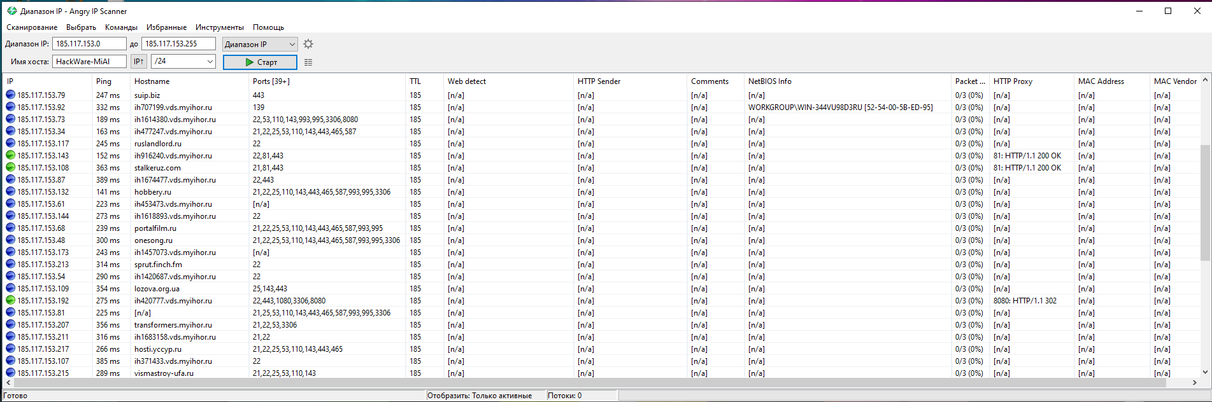Open the Диапазон IP feeder type dropdown
The image size is (1212, 402).
(260, 44)
